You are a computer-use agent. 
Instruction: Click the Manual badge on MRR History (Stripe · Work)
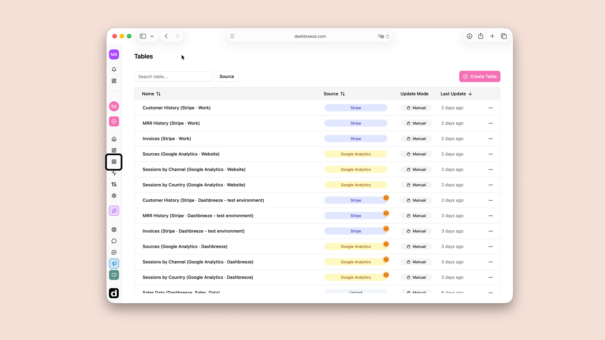416,123
